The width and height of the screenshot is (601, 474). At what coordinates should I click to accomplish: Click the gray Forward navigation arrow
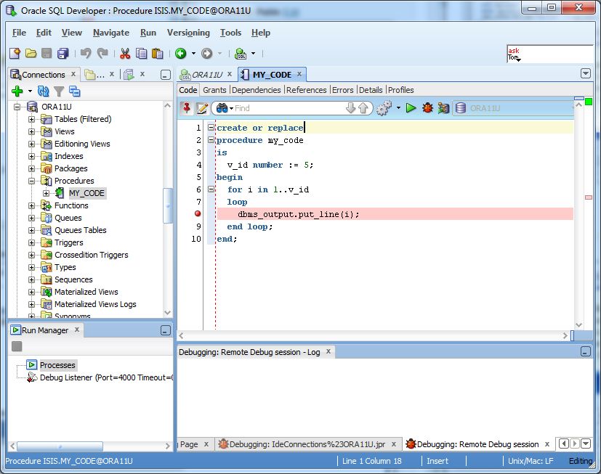pos(207,54)
